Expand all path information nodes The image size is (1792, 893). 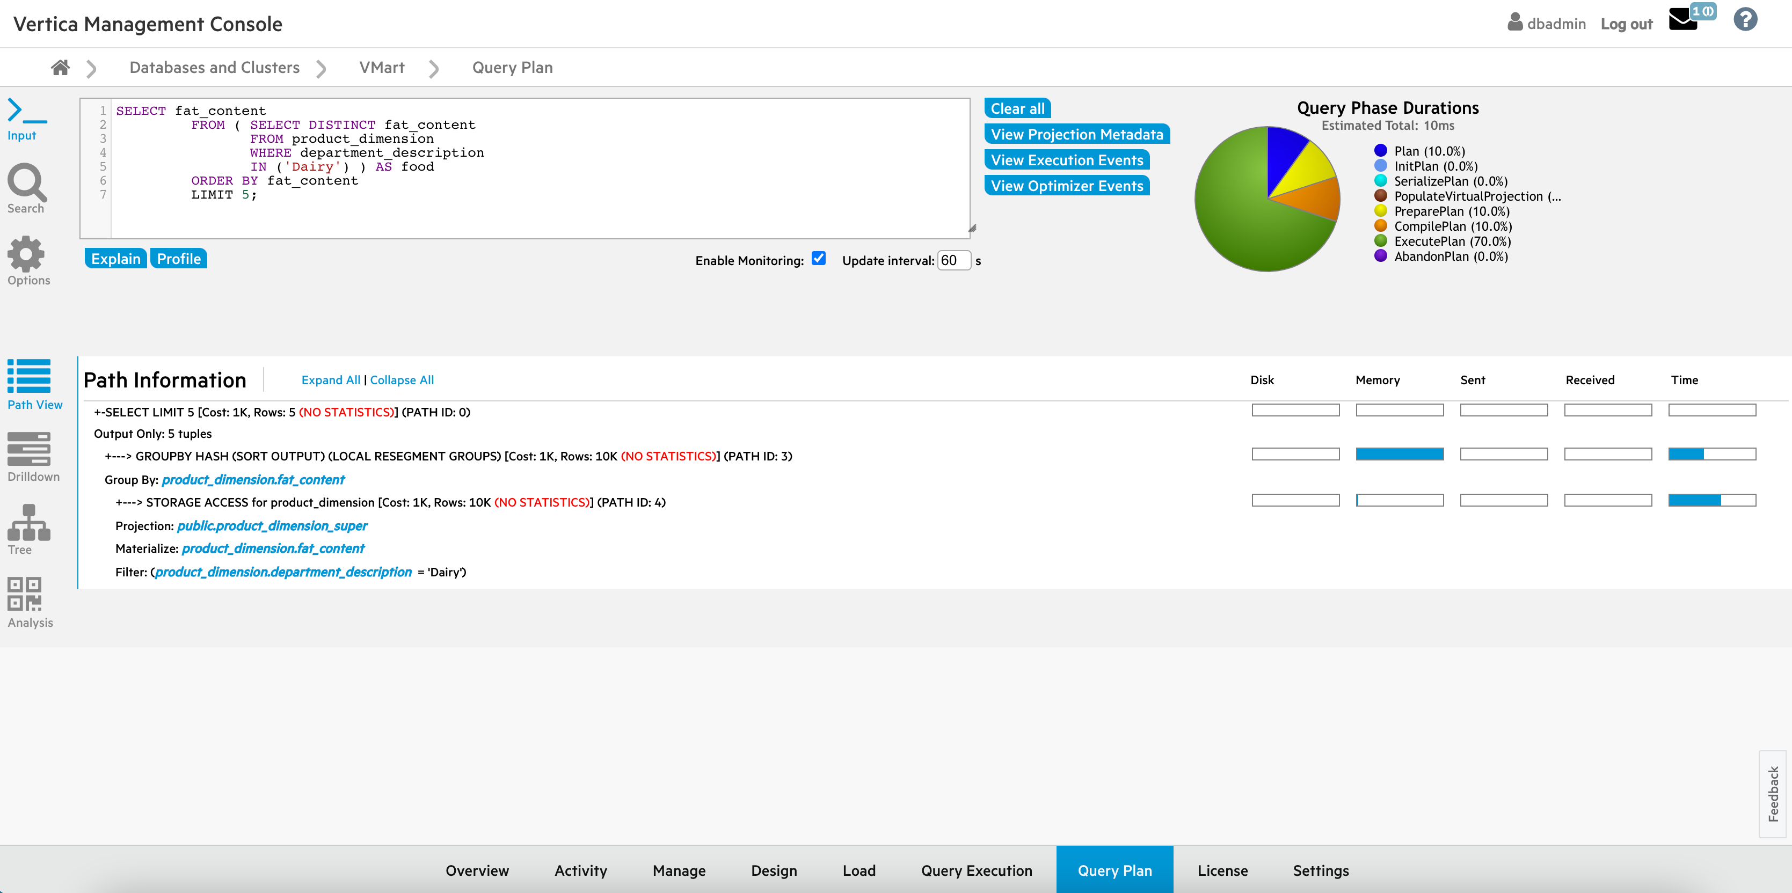click(331, 380)
